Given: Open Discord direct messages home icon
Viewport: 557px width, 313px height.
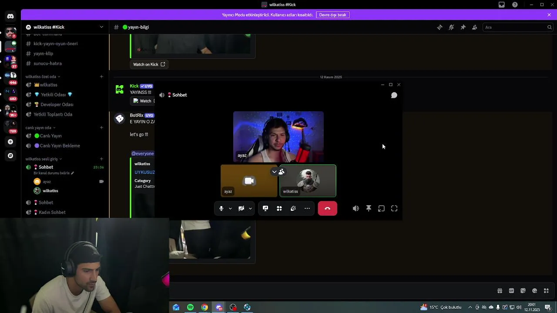Looking at the screenshot, I should coord(10,16).
